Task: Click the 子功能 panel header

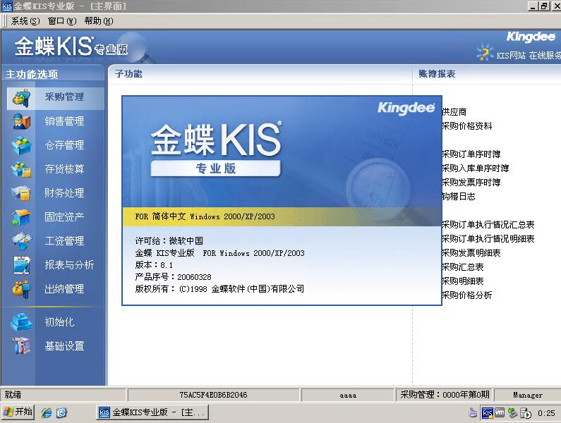Action: [128, 73]
